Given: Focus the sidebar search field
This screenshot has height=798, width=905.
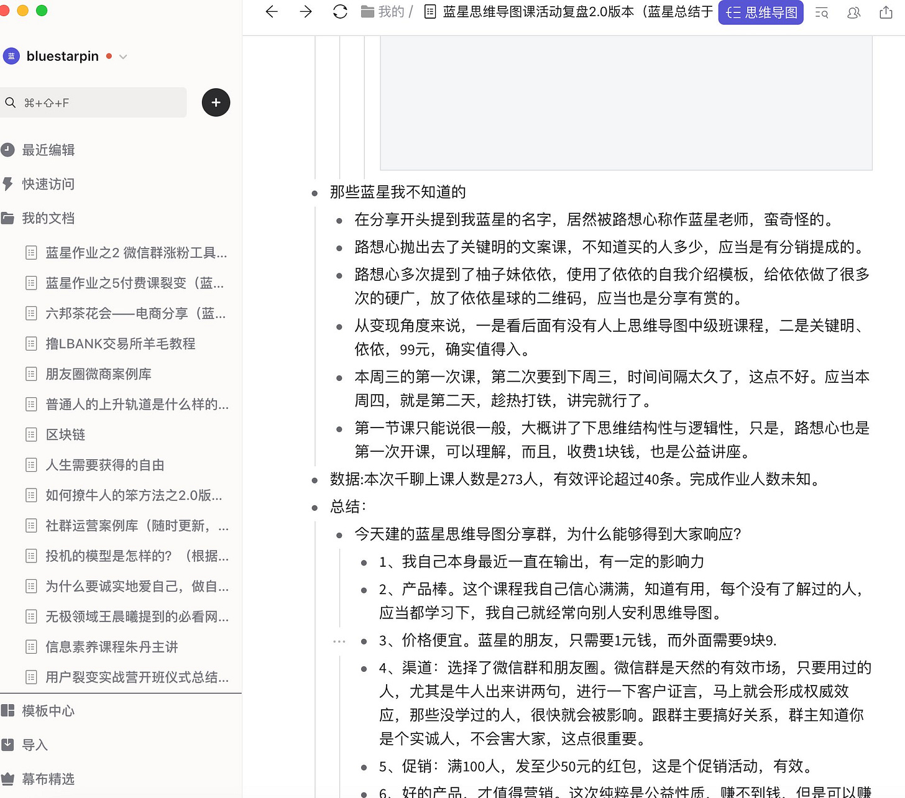Looking at the screenshot, I should (93, 103).
